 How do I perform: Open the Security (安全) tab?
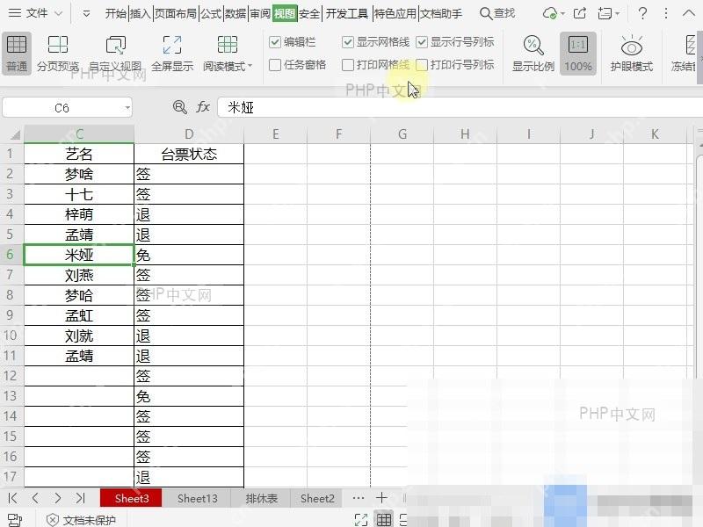[309, 13]
